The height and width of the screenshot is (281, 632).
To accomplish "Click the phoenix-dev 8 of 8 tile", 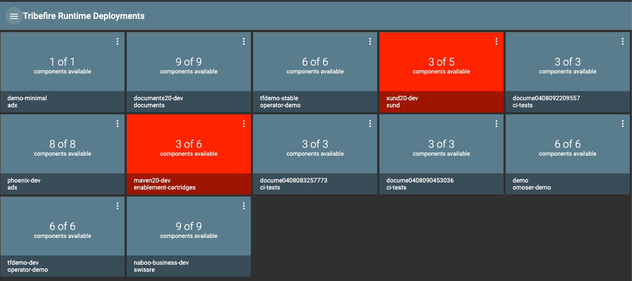I will point(62,147).
